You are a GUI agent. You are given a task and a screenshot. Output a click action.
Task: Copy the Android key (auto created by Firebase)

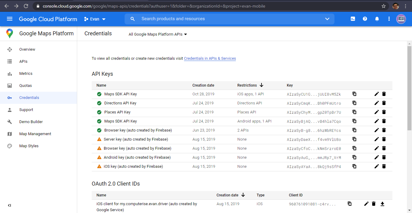coord(354,157)
